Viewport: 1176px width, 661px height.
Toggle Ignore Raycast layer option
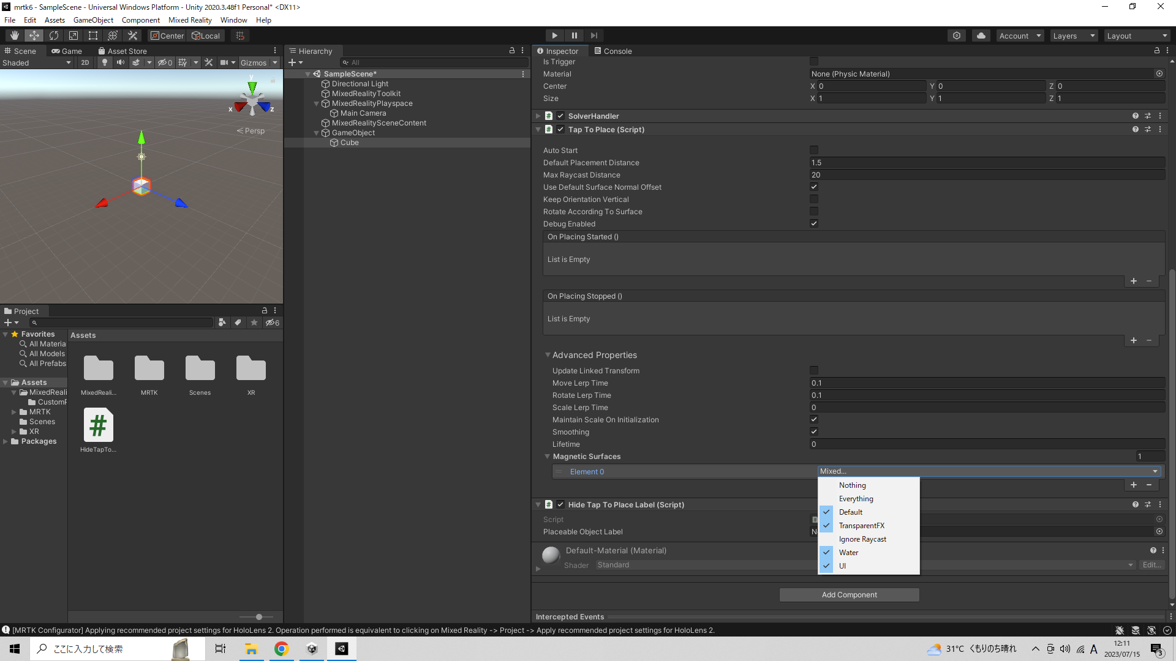tap(869, 539)
